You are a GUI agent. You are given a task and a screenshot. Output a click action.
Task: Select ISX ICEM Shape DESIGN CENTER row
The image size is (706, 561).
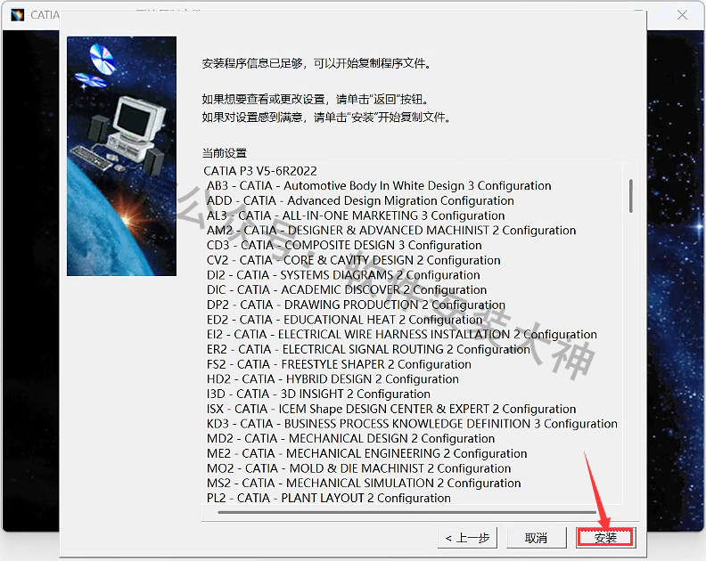(x=391, y=409)
